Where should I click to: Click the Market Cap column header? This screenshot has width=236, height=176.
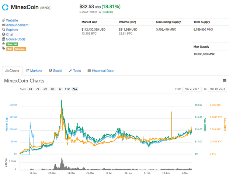[x=90, y=22]
